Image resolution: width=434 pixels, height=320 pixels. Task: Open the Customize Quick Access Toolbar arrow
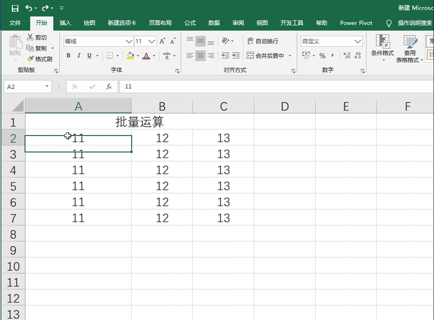62,8
